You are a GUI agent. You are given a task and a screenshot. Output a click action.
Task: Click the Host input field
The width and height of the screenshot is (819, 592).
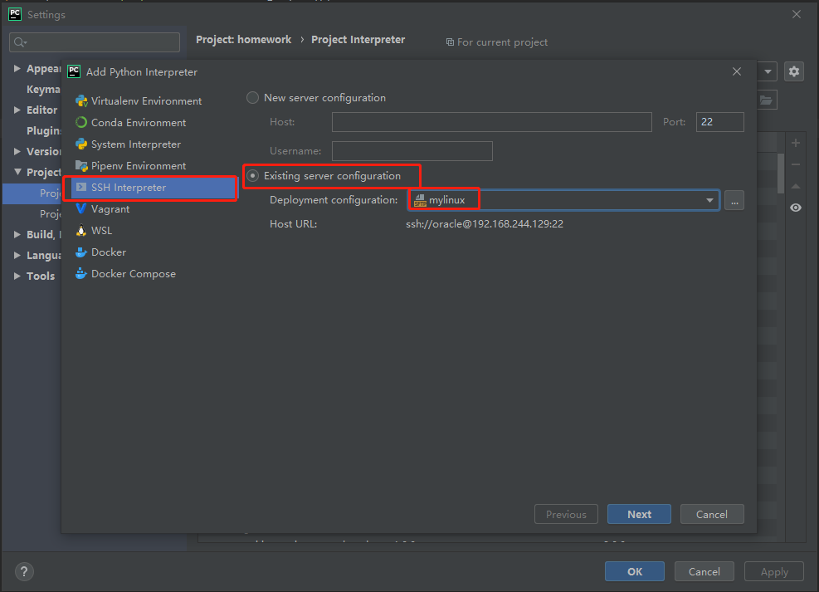coord(491,122)
